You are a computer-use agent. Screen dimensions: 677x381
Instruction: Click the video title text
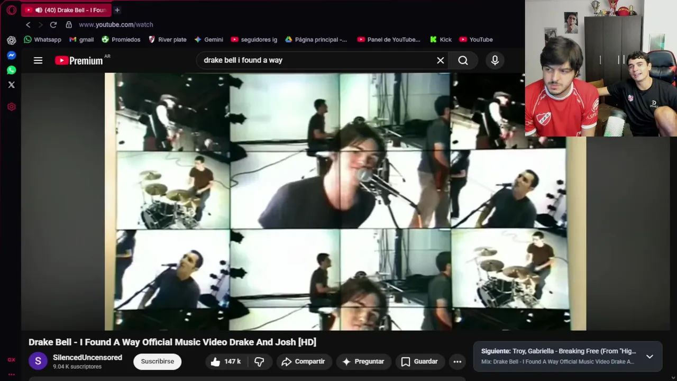tap(172, 342)
